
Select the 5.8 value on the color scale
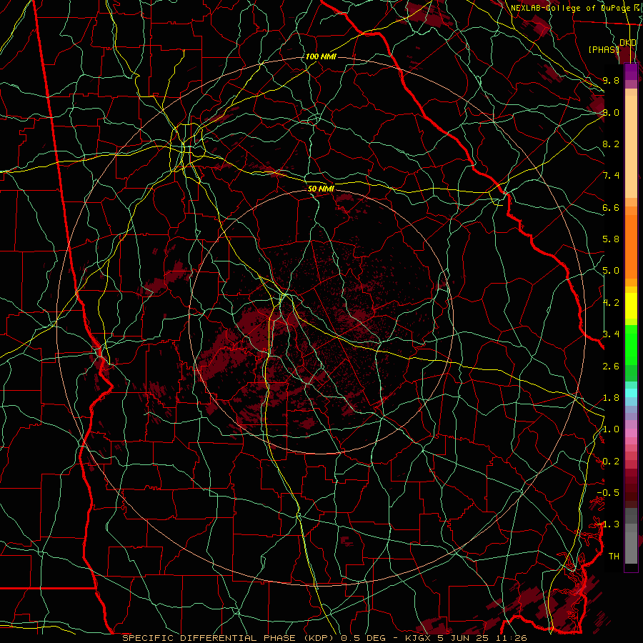[611, 239]
